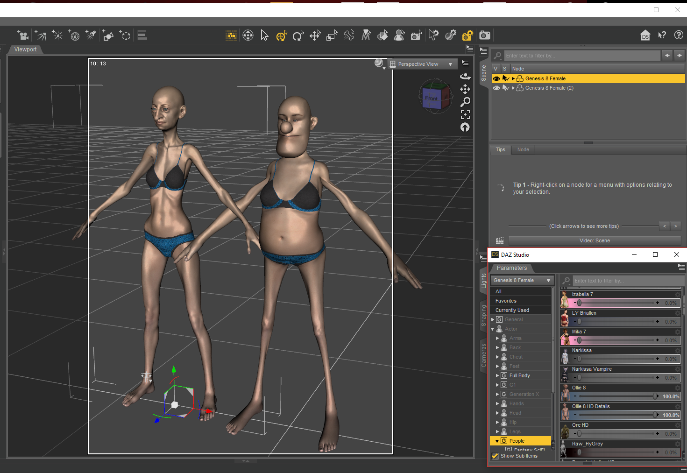Click the Create New Camera icon
The width and height of the screenshot is (687, 473).
pos(23,35)
